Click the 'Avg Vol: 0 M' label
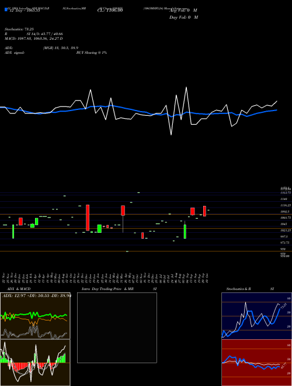The image size is (292, 386). [183, 11]
